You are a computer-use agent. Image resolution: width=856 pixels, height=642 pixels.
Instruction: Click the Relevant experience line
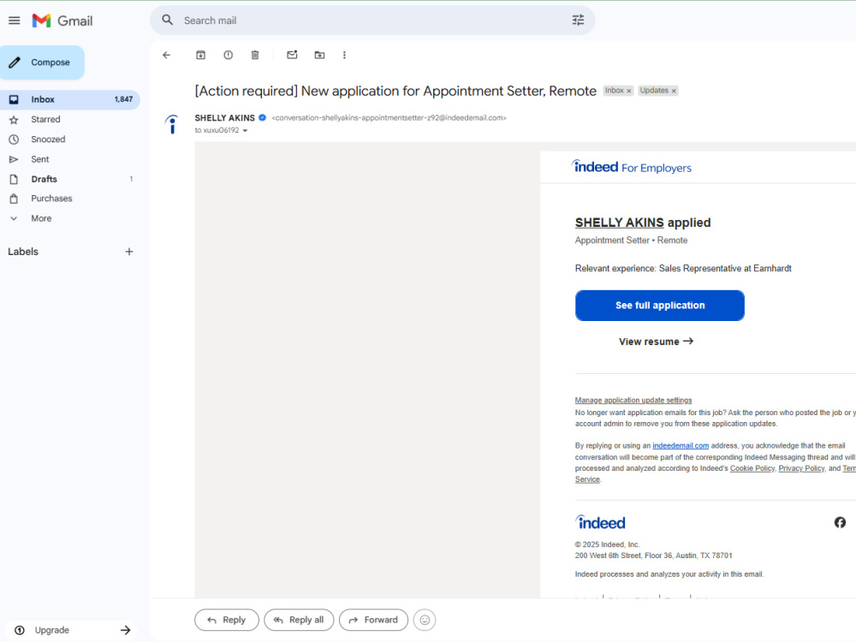click(x=683, y=268)
